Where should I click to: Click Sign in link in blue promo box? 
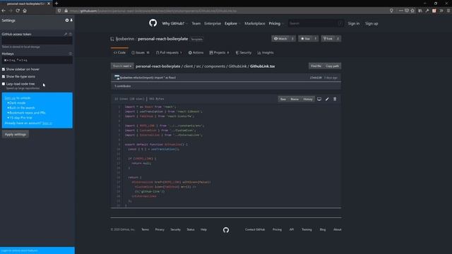(x=47, y=123)
